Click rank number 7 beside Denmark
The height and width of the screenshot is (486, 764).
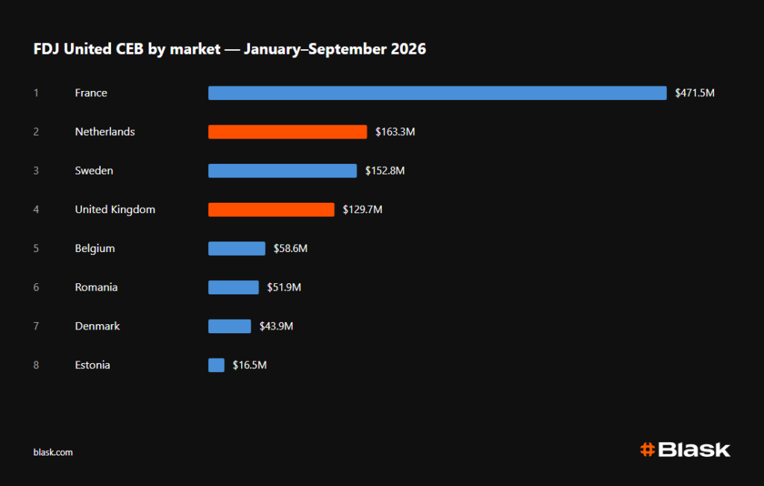click(x=36, y=326)
